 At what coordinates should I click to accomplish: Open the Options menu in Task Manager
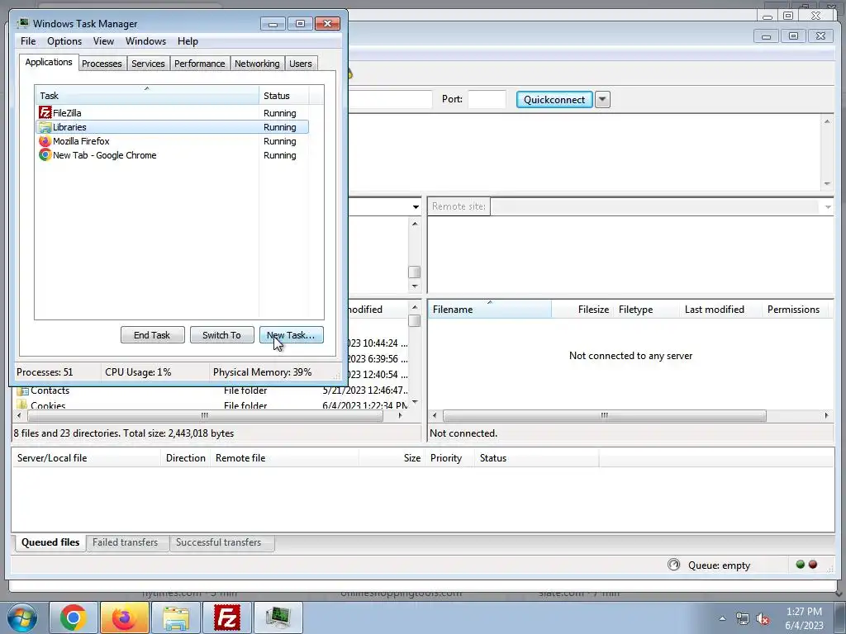64,41
